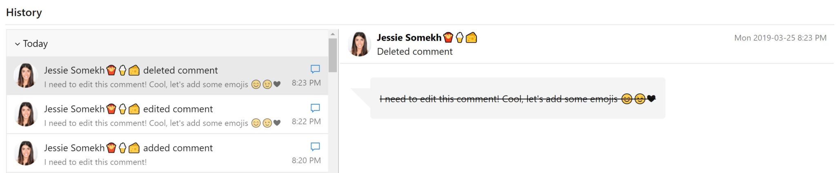Viewport: 836px width, 173px height.
Task: Click Jessie's avatar on added comment row
Action: tap(26, 153)
